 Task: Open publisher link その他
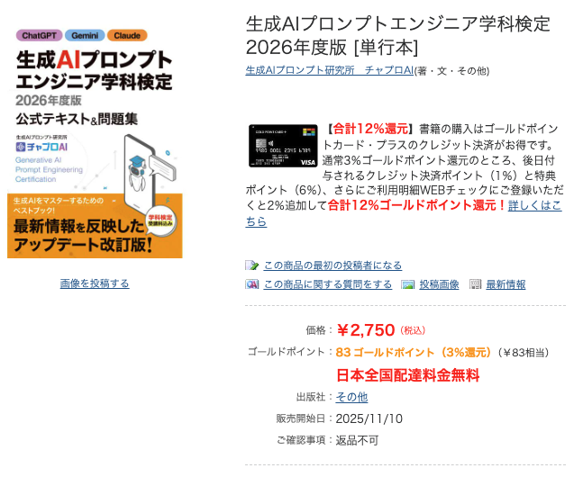(x=351, y=397)
